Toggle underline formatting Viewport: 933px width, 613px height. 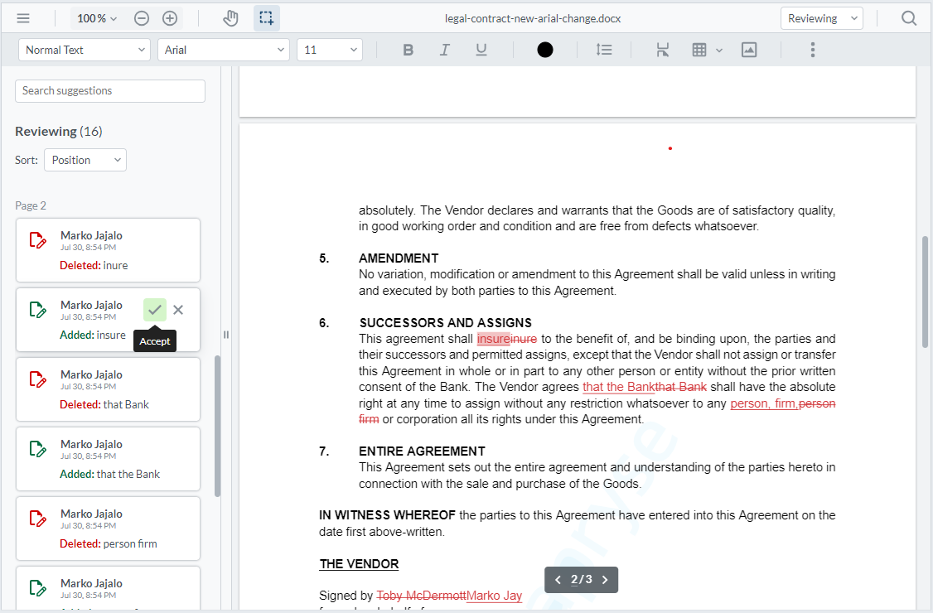(481, 50)
